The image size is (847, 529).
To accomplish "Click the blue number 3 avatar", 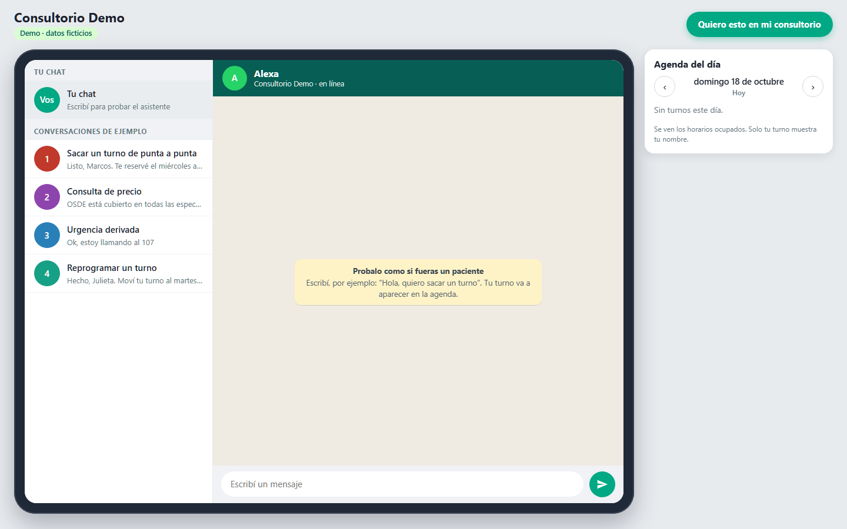I will pyautogui.click(x=47, y=235).
